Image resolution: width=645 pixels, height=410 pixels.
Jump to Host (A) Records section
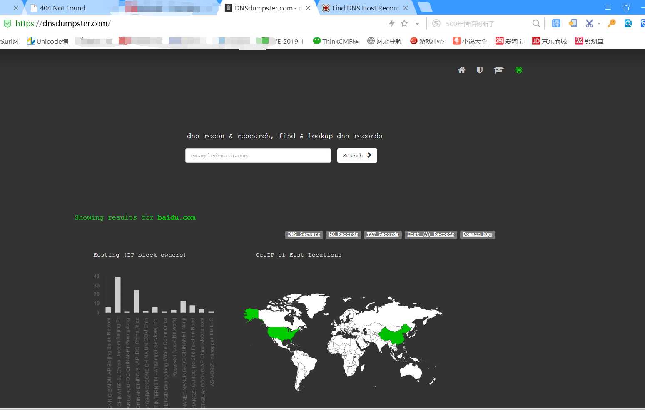click(x=431, y=235)
